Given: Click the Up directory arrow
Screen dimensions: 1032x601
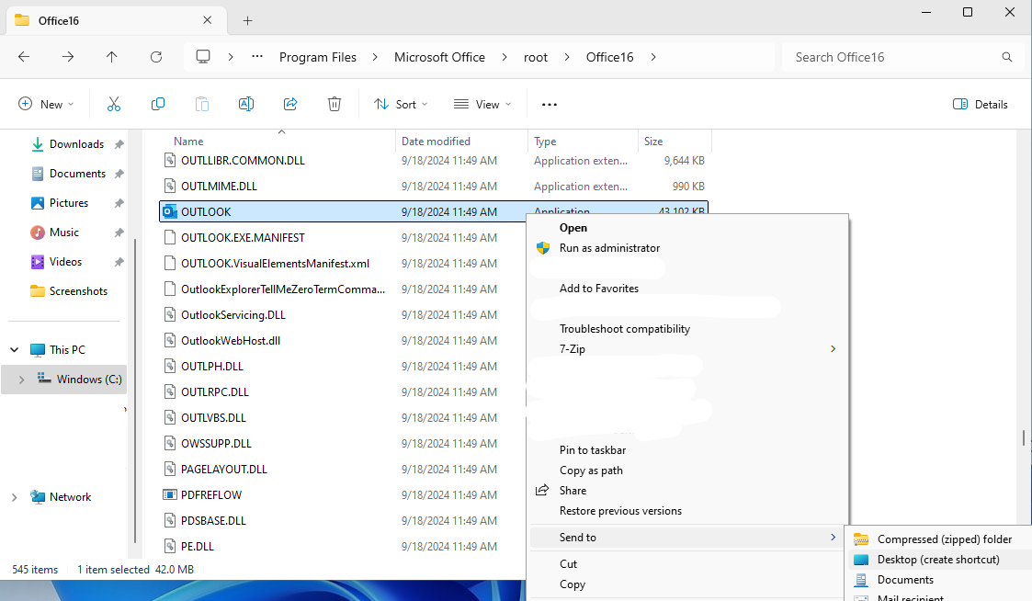Looking at the screenshot, I should [112, 57].
